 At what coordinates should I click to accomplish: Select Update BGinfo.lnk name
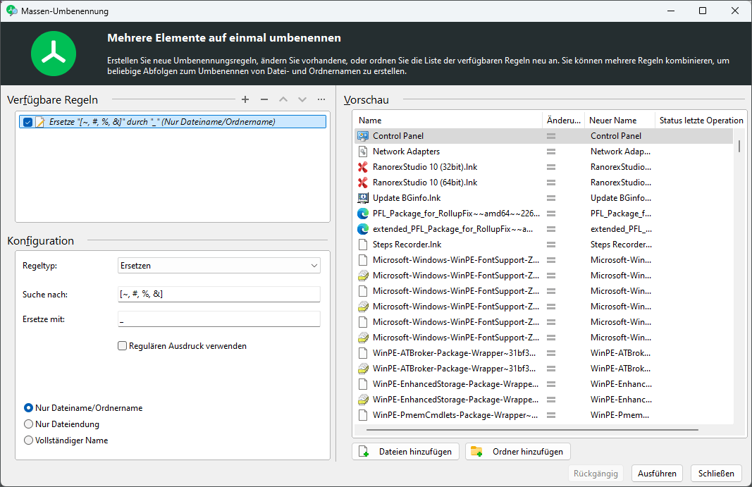click(407, 197)
